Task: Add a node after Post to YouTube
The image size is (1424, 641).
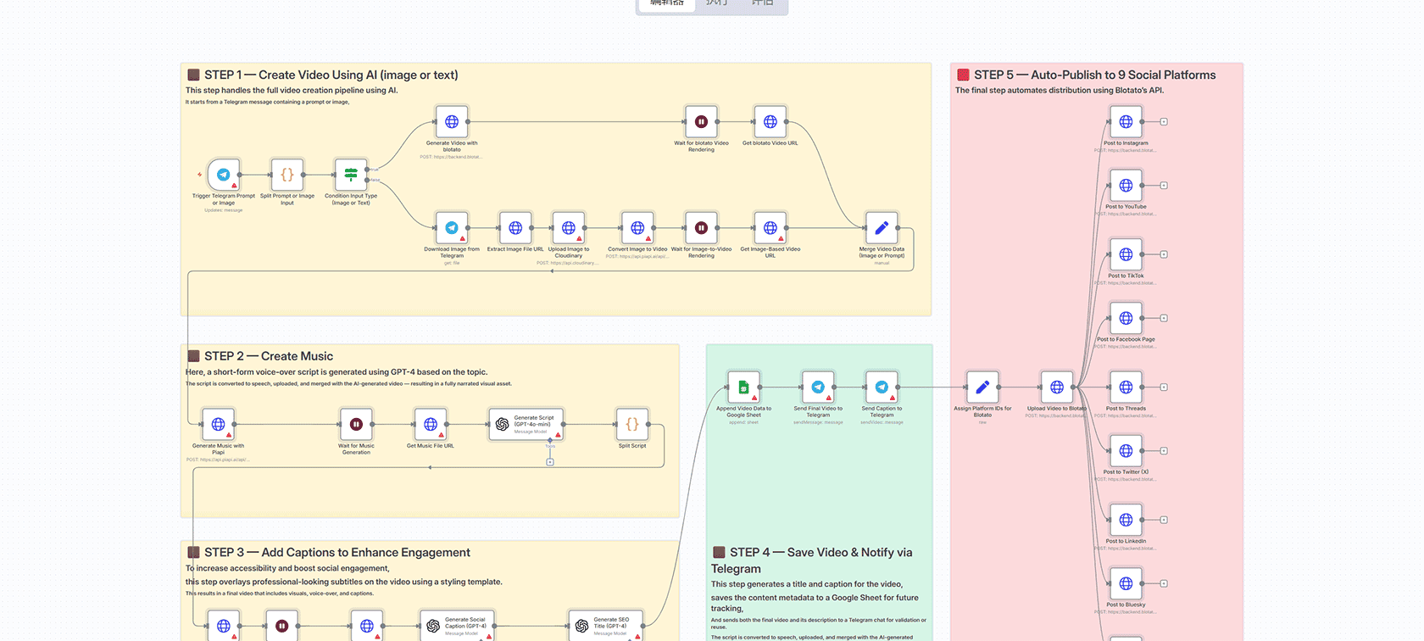Action: [x=1164, y=186]
